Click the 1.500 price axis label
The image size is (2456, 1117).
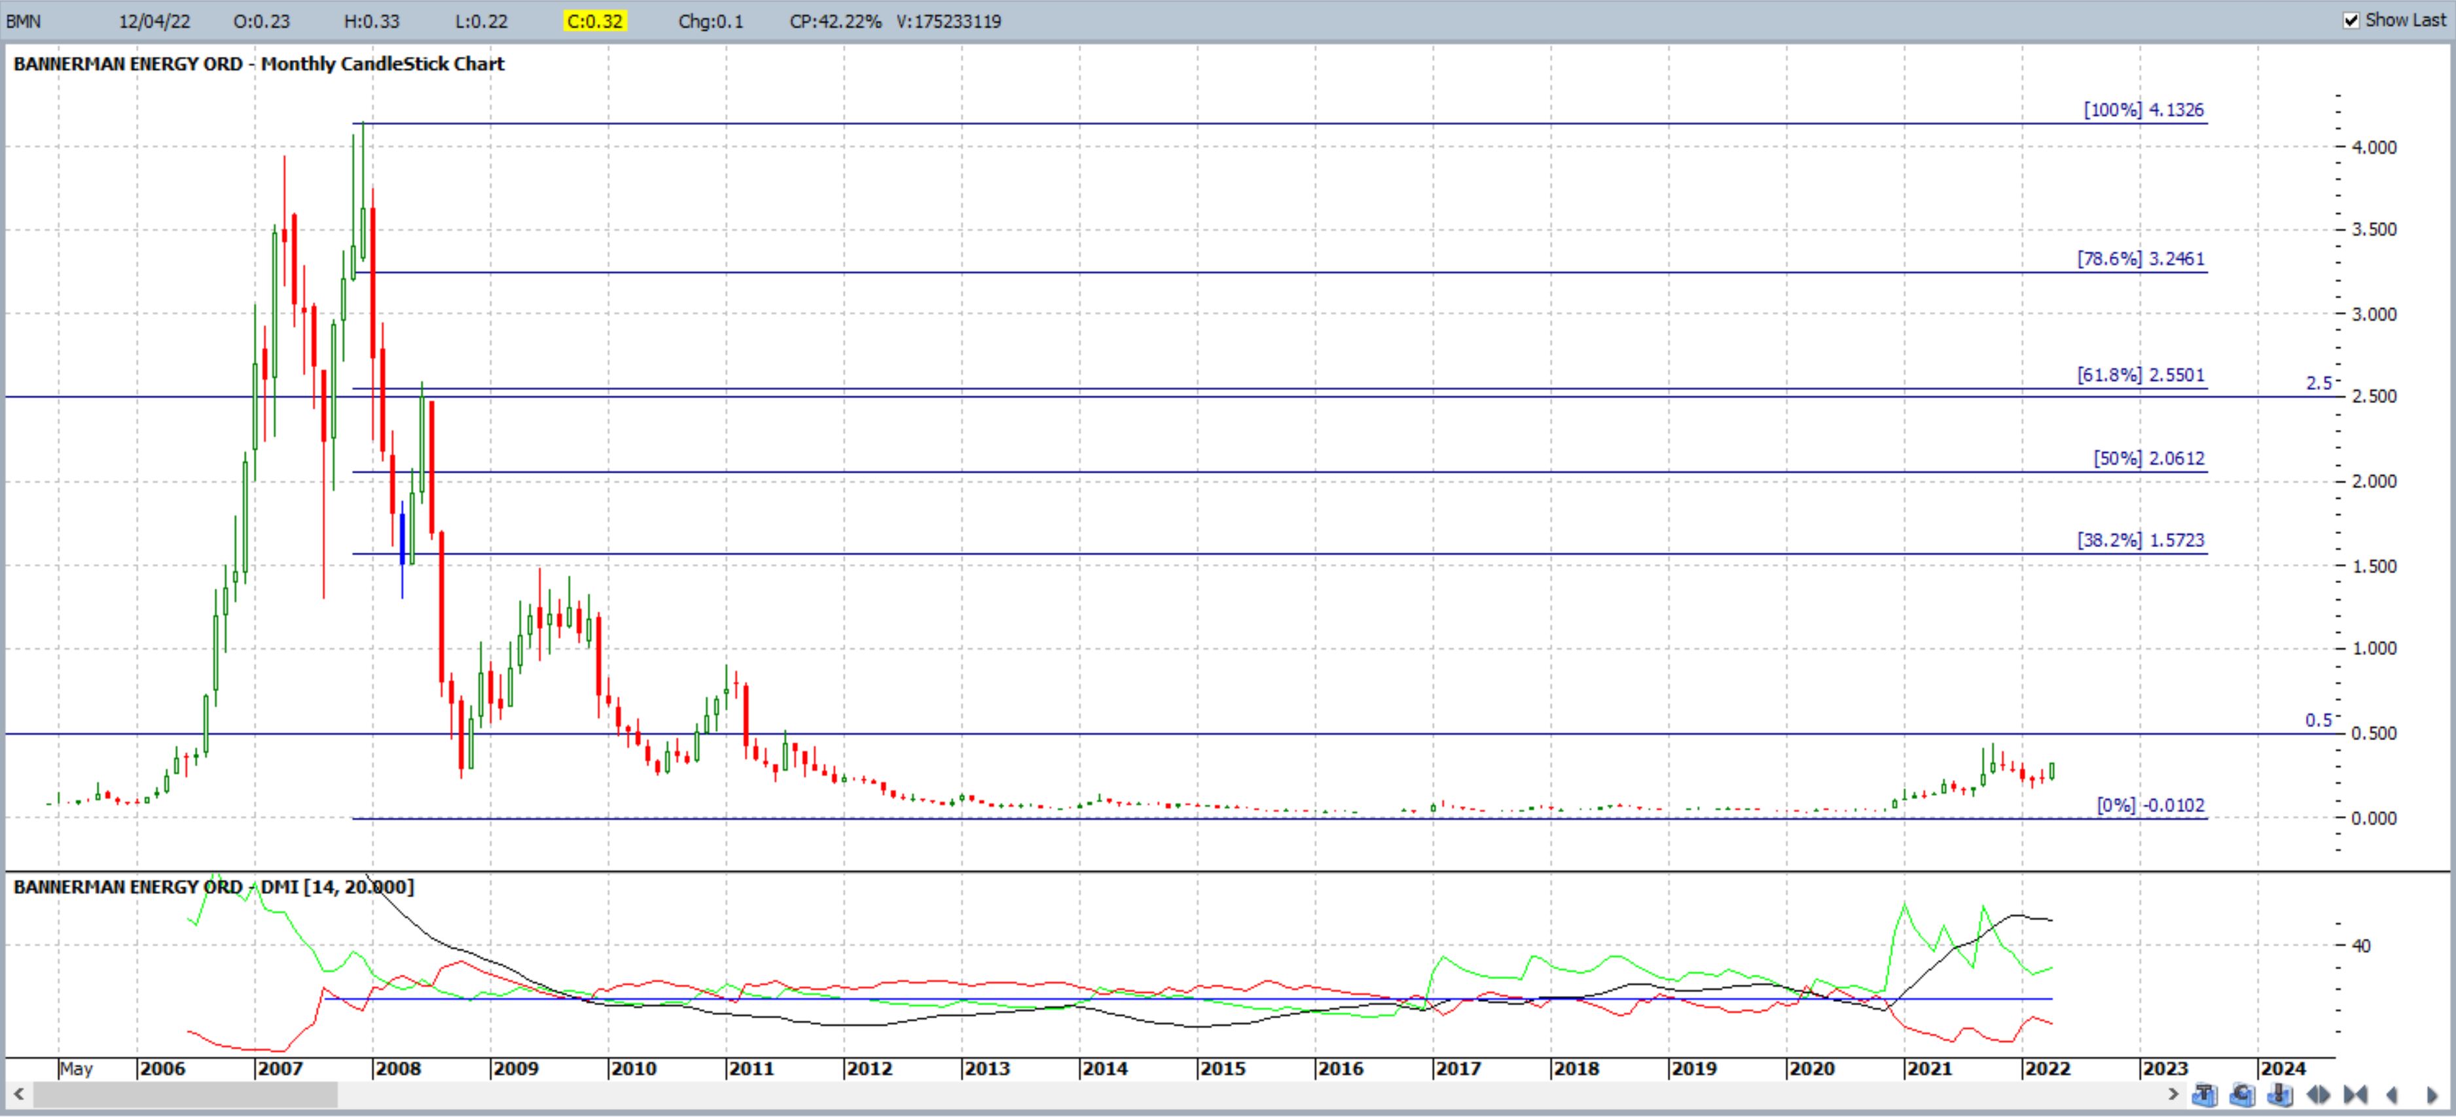pyautogui.click(x=2374, y=566)
